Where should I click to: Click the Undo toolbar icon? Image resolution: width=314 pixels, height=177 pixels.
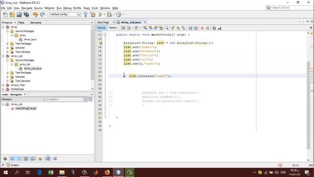(x=35, y=14)
